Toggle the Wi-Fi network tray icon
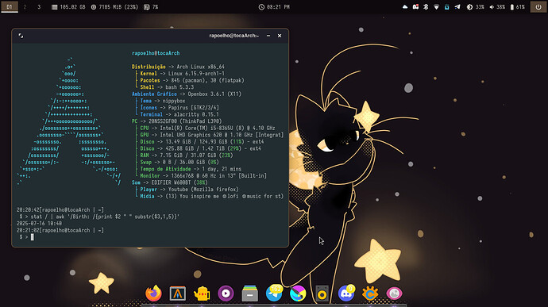The height and width of the screenshot is (307, 548). pos(436,6)
